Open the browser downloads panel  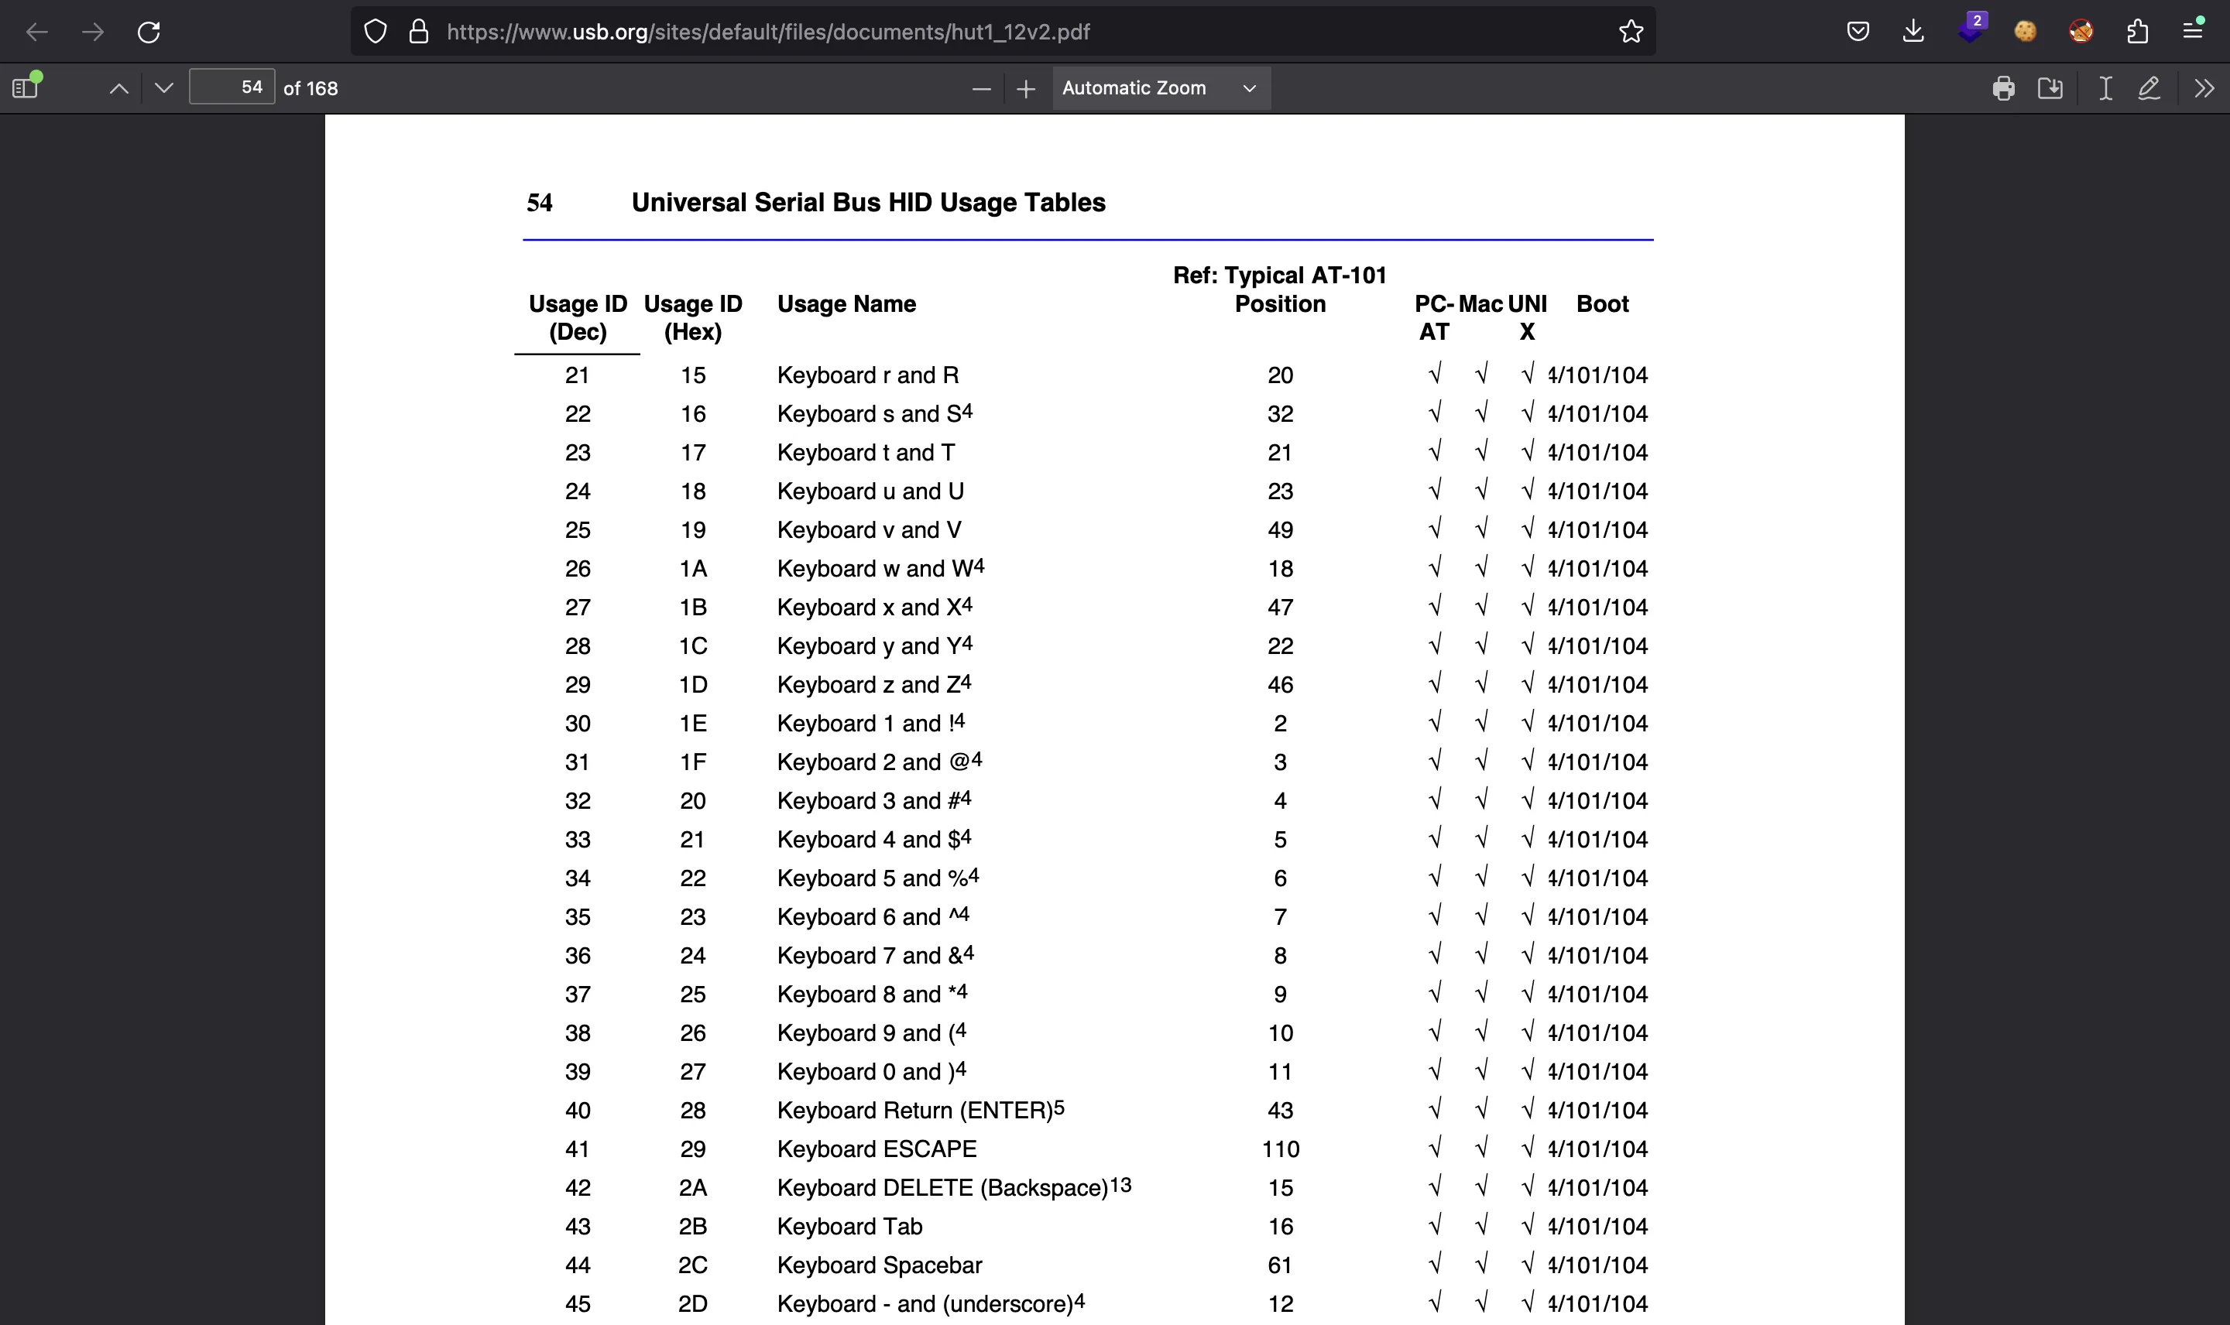point(1913,33)
